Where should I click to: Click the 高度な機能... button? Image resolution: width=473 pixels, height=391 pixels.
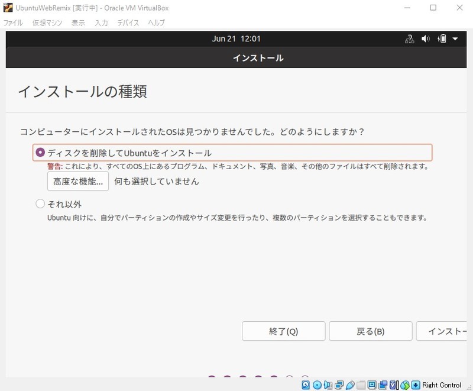point(78,182)
